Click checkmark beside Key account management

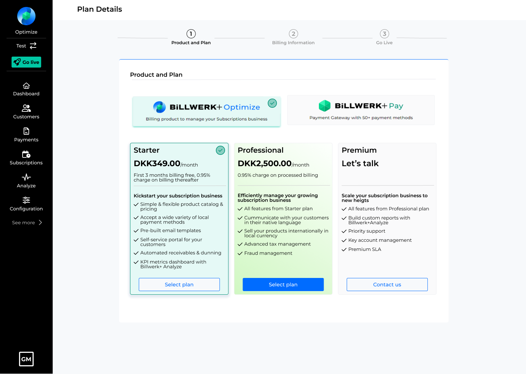point(344,240)
